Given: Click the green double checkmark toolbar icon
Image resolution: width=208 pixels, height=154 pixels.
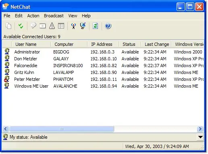Looking at the screenshot, I should click(x=21, y=26).
